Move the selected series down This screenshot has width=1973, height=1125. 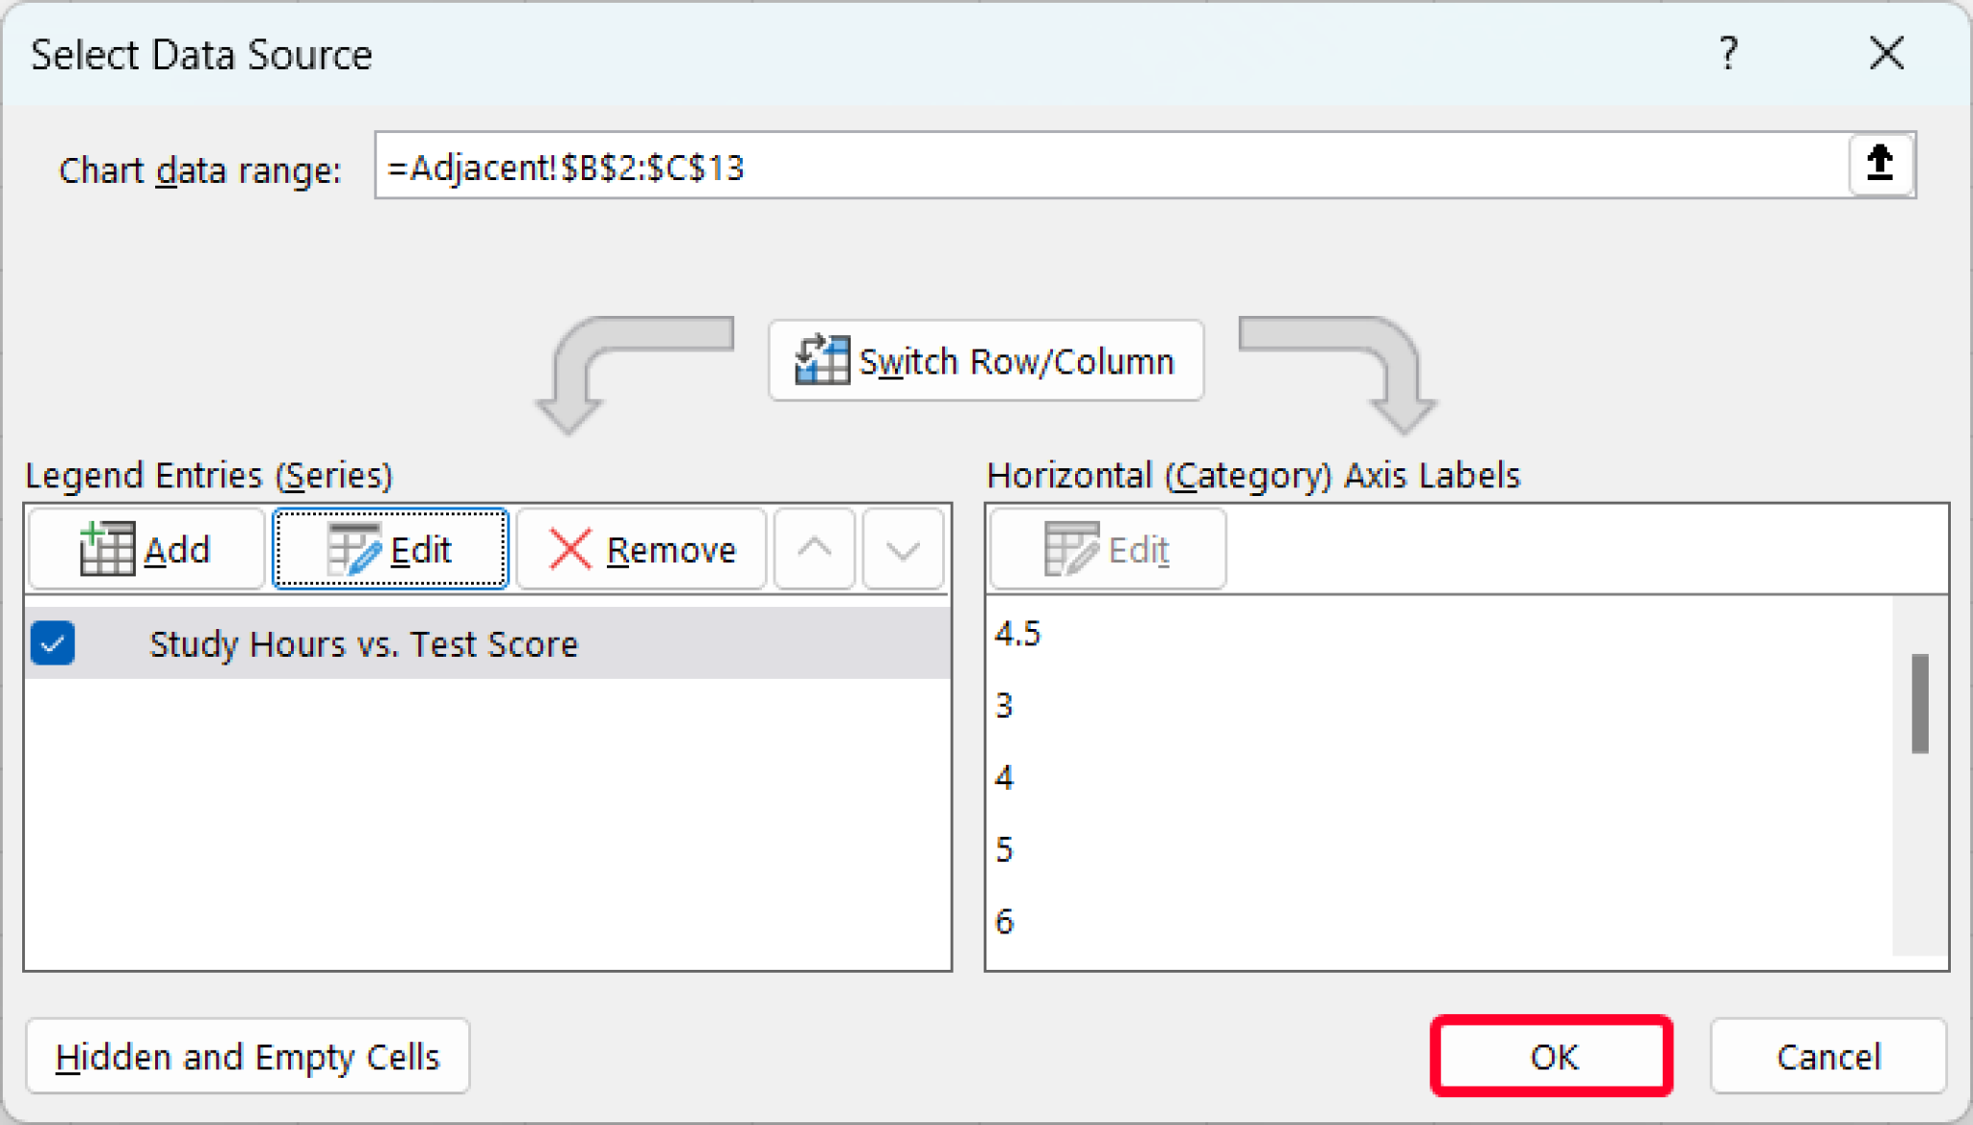[x=902, y=549]
